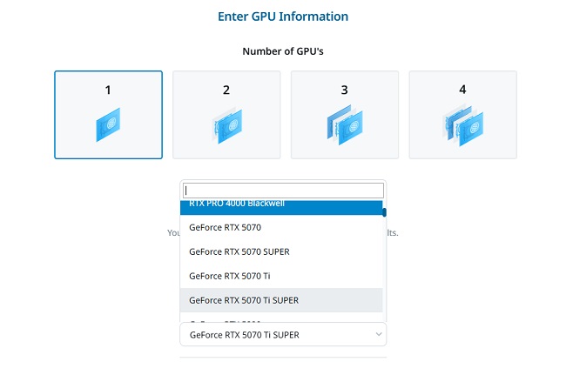Click the single GPU card icon
Viewport: 566px width, 375px height.
[108, 124]
